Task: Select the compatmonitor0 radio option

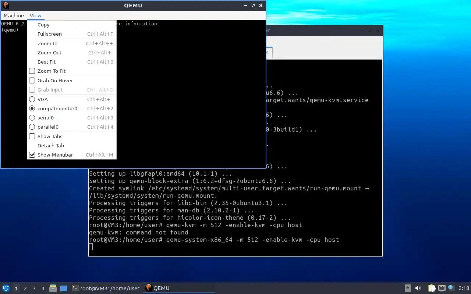Action: coord(32,108)
